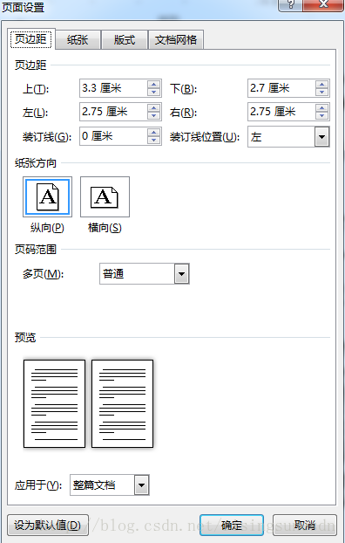Increase the 左(L) left margin value

click(154, 108)
